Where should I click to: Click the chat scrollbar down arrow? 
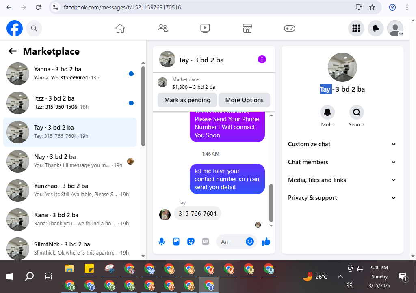[271, 225]
